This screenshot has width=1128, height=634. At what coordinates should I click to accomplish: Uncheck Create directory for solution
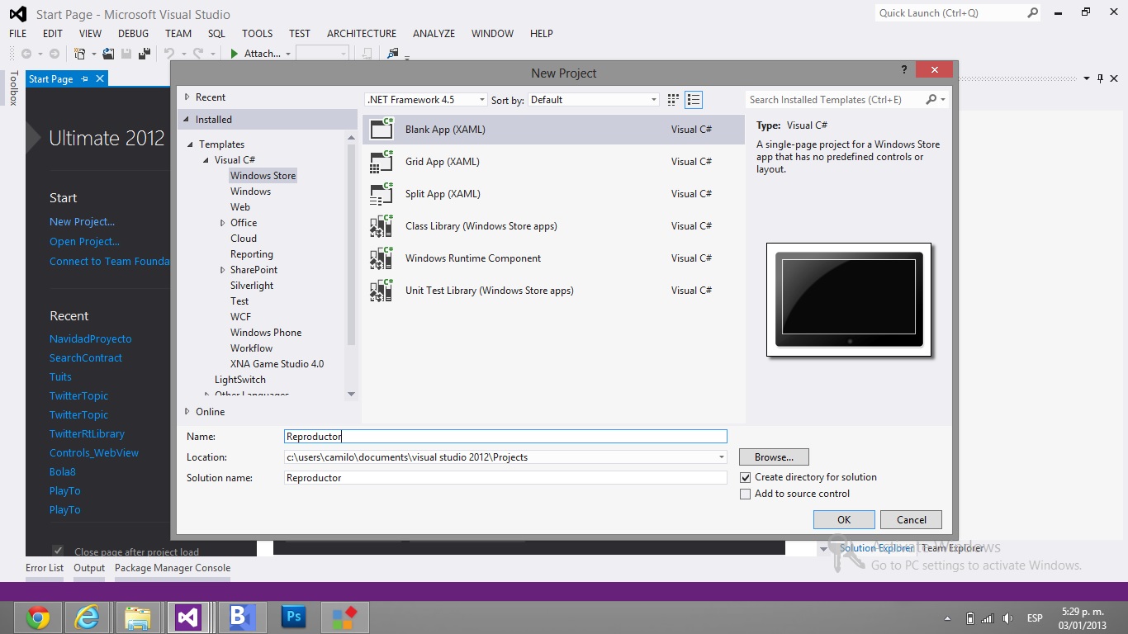click(746, 477)
